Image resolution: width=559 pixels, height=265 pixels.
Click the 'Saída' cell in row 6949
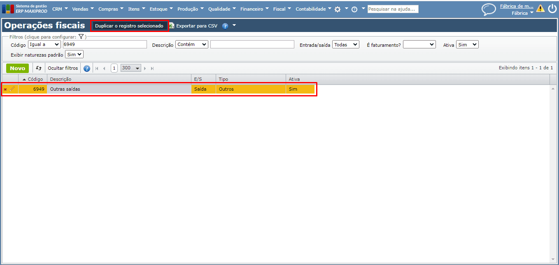tap(203, 89)
